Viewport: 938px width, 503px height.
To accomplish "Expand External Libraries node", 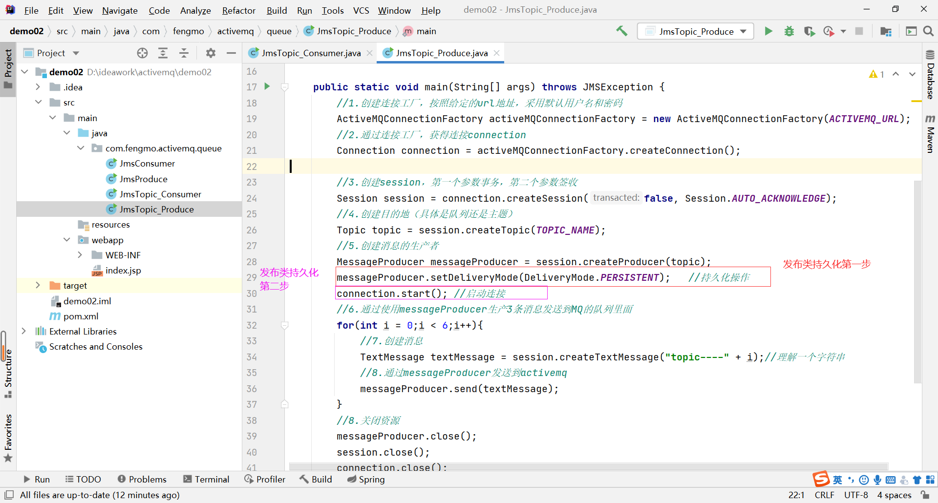I will [x=24, y=331].
